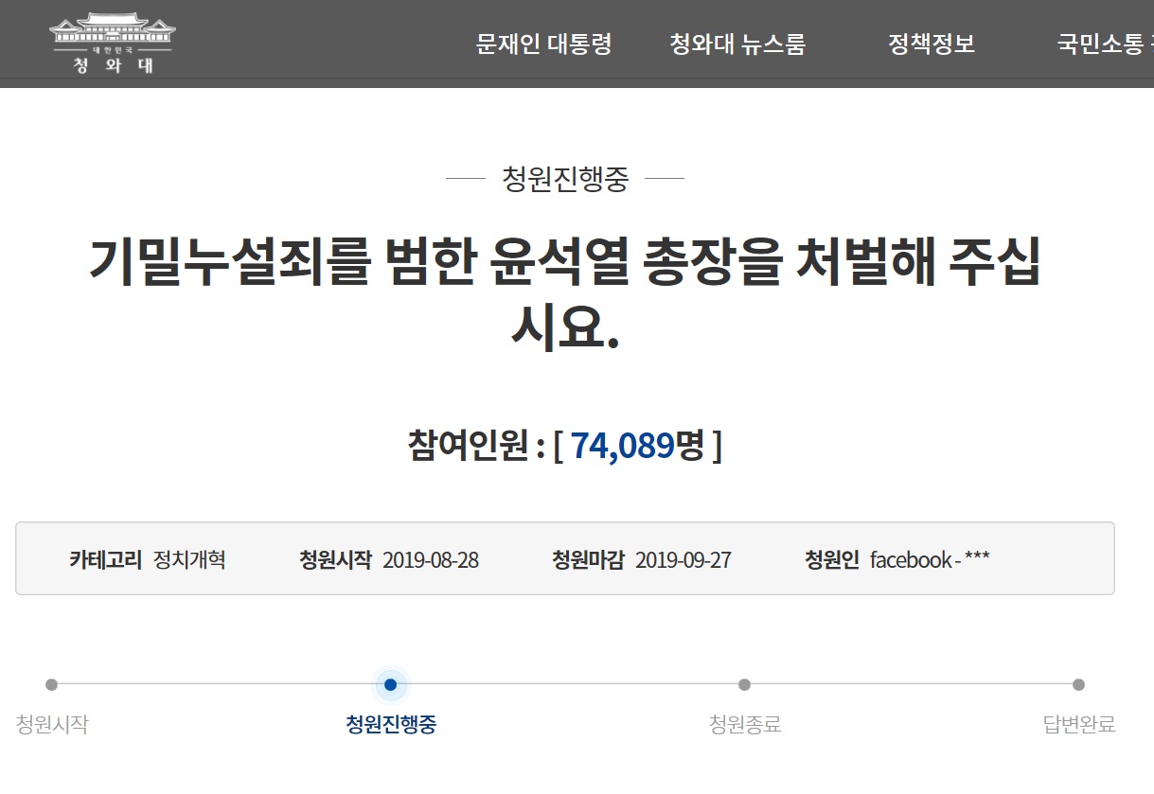Click the 74,089명 participant count
Viewport: 1154px width, 794px height.
coord(636,445)
